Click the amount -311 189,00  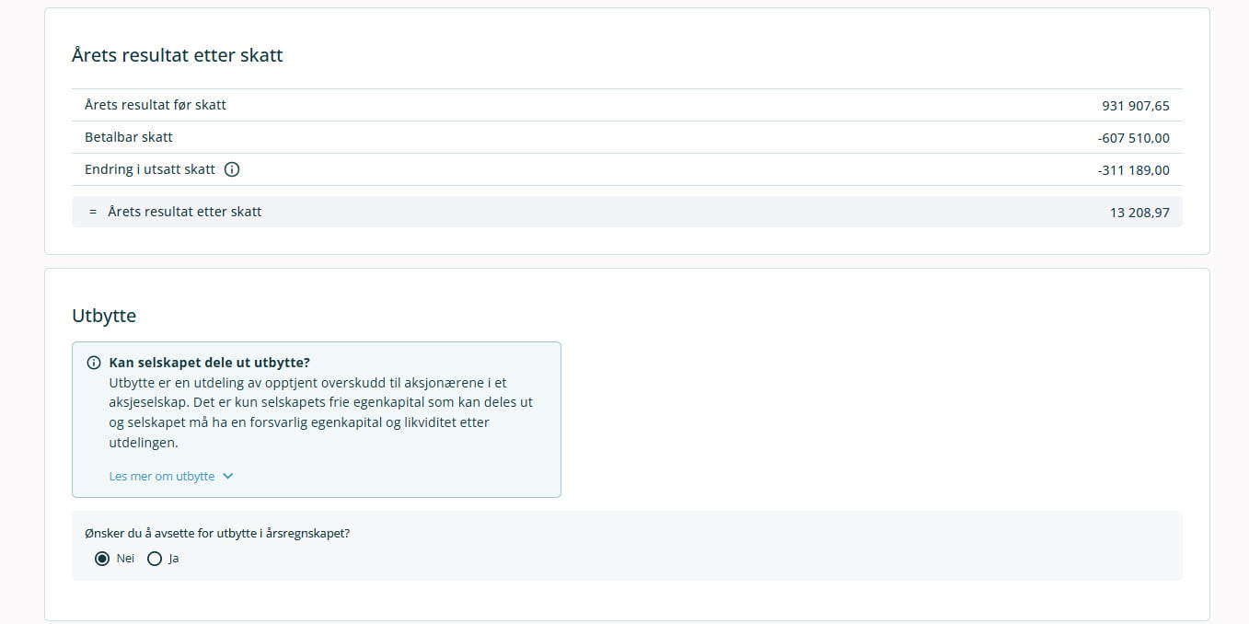1133,170
